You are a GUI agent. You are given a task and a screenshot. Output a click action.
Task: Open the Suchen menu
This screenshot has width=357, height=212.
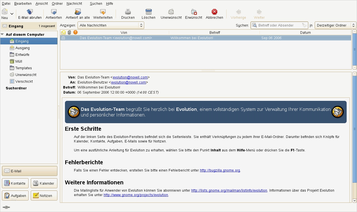(96, 3)
